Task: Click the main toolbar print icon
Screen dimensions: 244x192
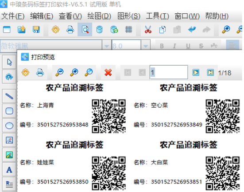Action: point(70,29)
